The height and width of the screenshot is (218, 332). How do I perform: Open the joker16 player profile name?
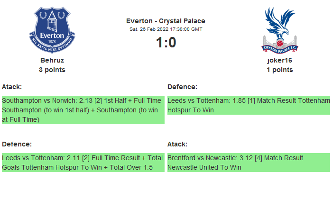point(280,60)
